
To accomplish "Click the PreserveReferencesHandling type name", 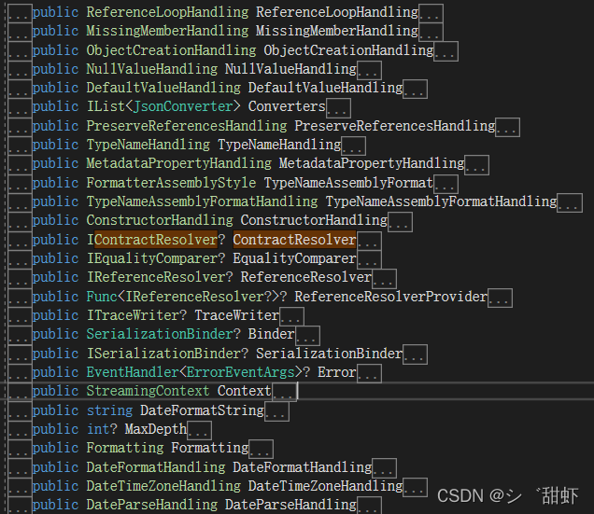I will 187,126.
